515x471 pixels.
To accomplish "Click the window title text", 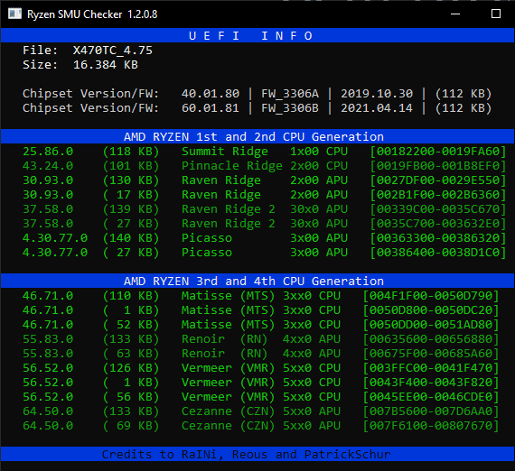I will 92,14.
